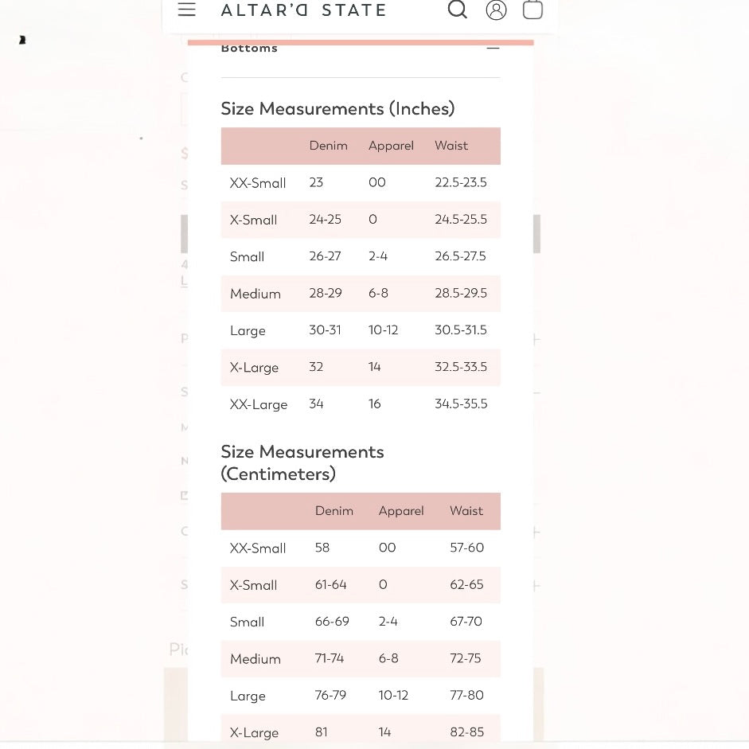This screenshot has width=749, height=749.
Task: Open the shopping bag icon
Action: 532,10
